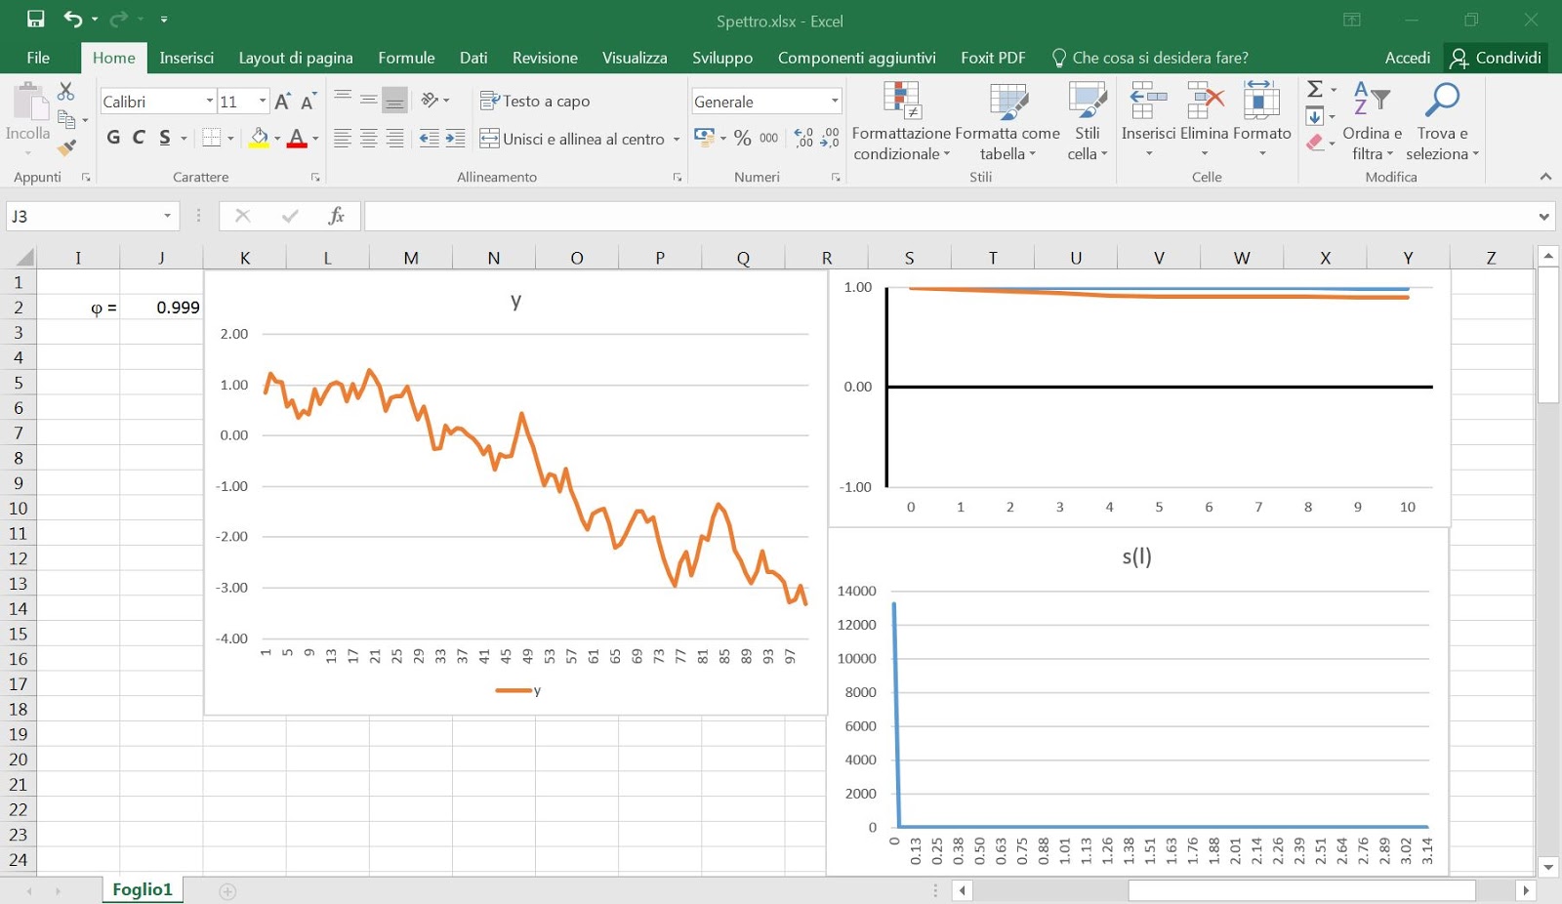1562x904 pixels.
Task: Open the Name Box dropdown arrow
Action: pos(167,216)
